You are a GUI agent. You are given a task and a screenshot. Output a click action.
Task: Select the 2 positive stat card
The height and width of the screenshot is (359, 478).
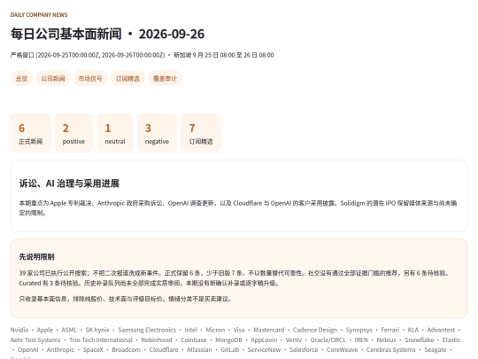point(73,132)
